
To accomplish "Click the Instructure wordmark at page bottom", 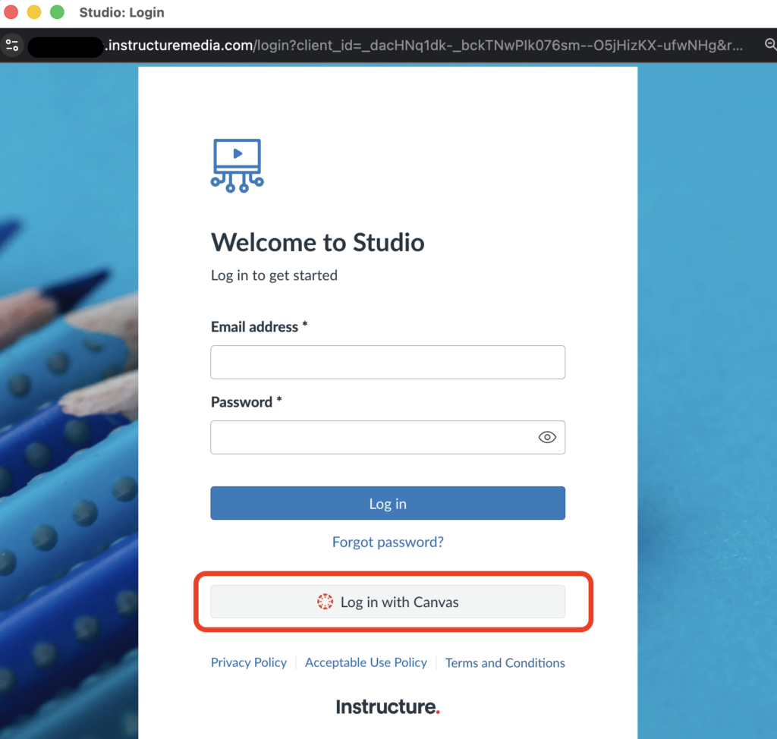I will [x=388, y=706].
